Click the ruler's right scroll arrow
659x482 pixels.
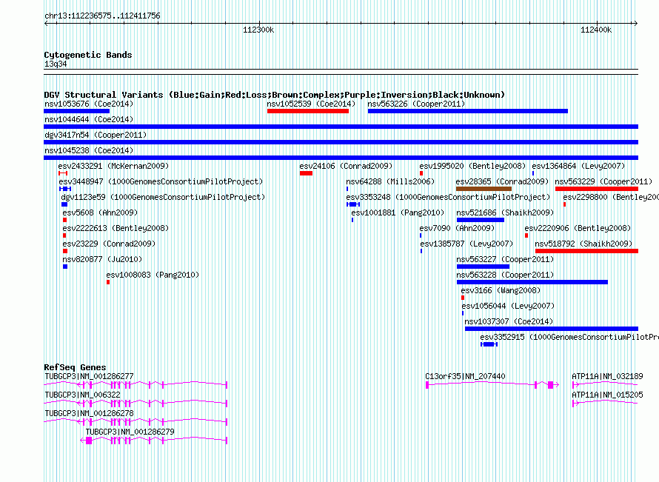tap(636, 23)
